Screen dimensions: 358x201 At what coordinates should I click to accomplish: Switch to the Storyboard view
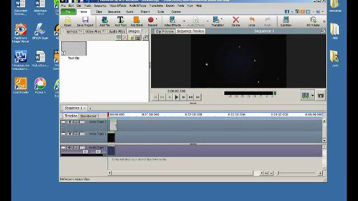[88, 116]
